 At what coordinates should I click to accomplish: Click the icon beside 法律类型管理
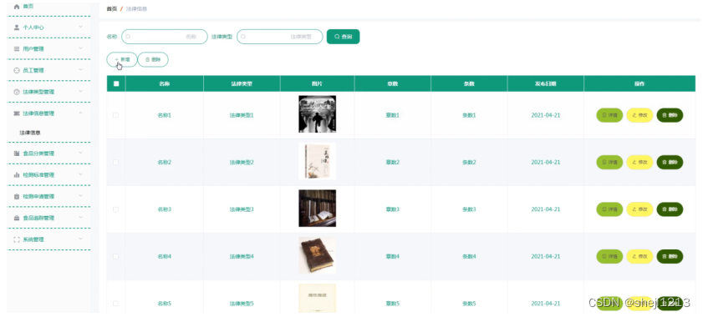pyautogui.click(x=17, y=92)
